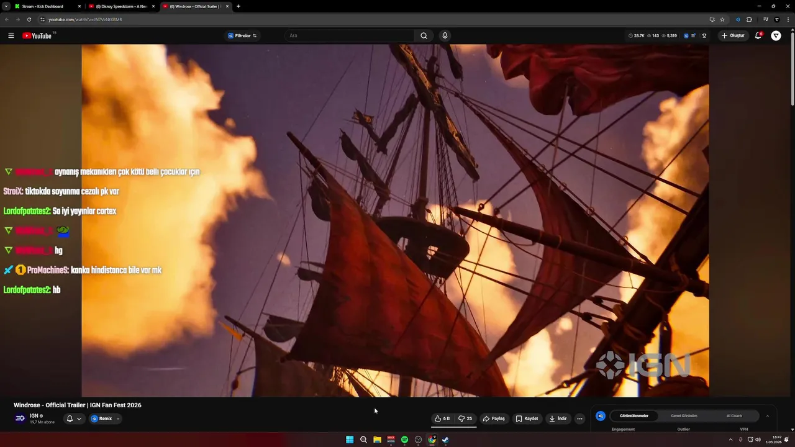The image size is (795, 447).
Task: Focus the Ara search box
Action: tap(350, 36)
